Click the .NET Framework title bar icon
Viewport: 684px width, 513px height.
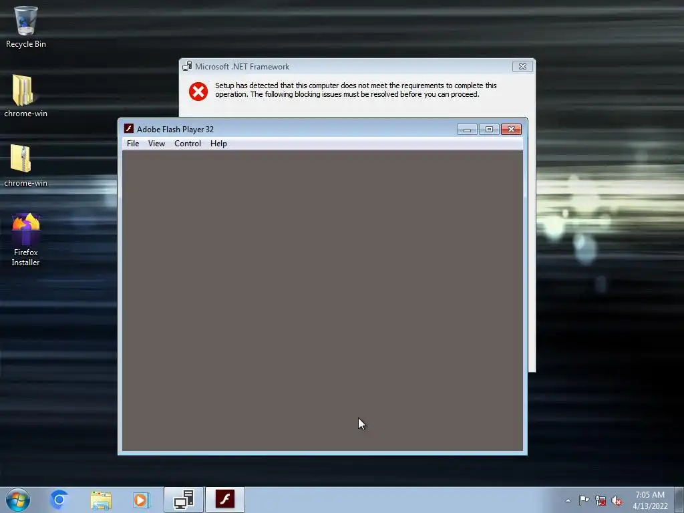click(187, 66)
